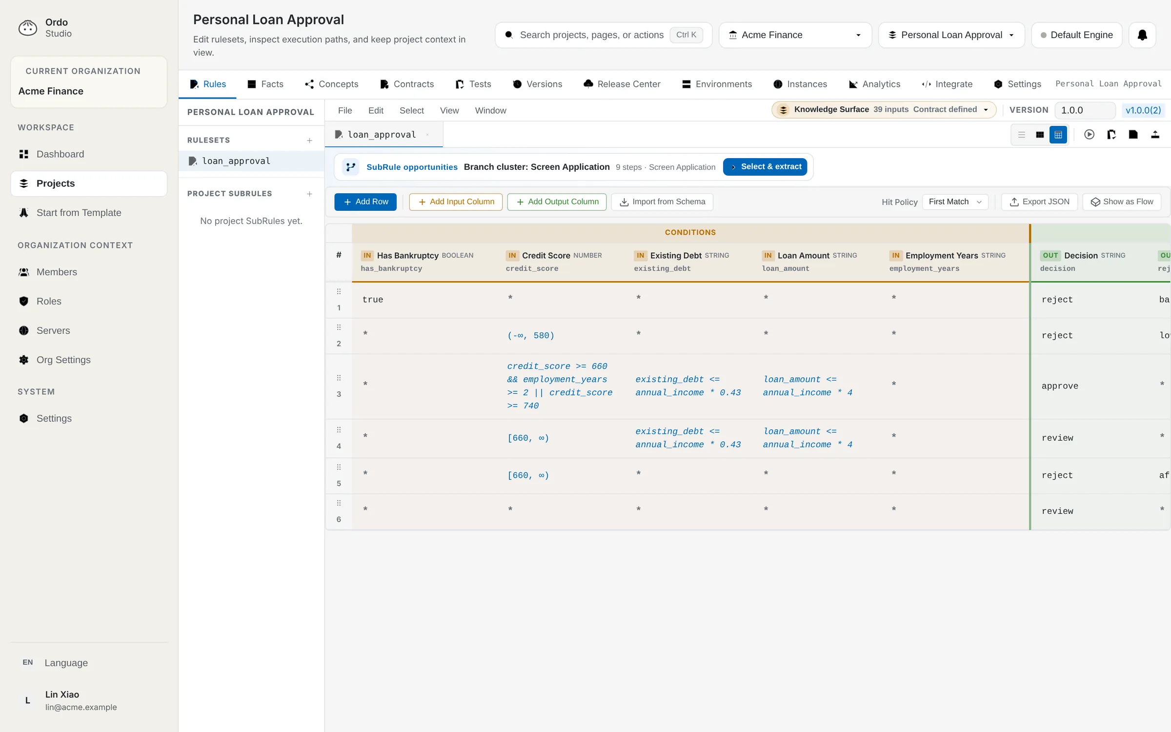Select loan_approval in Rulesets list
This screenshot has width=1171, height=732.
(251, 161)
